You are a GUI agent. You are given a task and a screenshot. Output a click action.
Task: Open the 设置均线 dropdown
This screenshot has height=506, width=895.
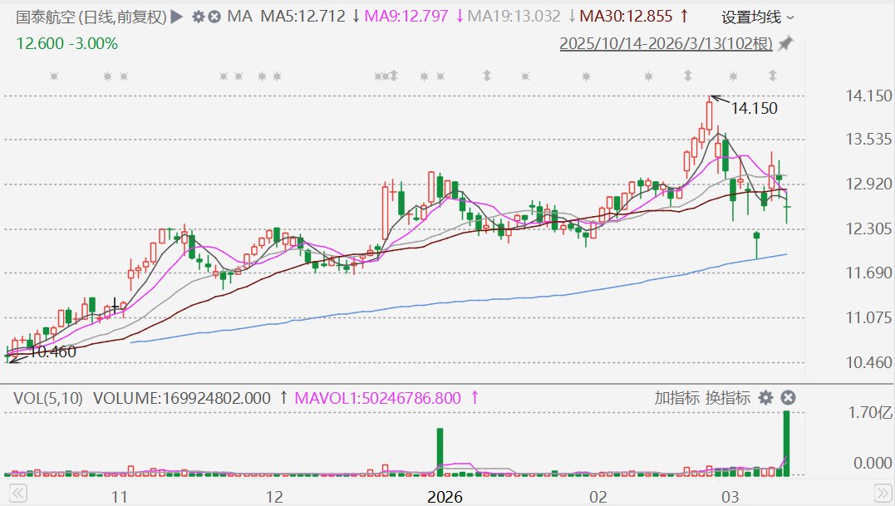click(757, 17)
